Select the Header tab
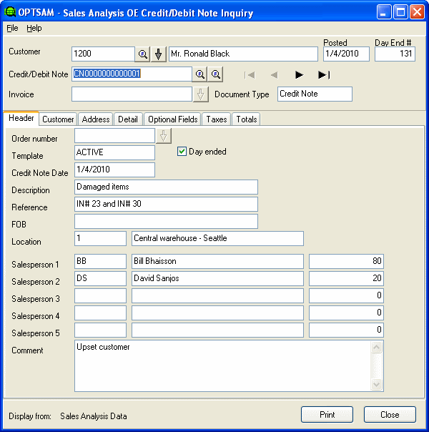 pos(21,118)
